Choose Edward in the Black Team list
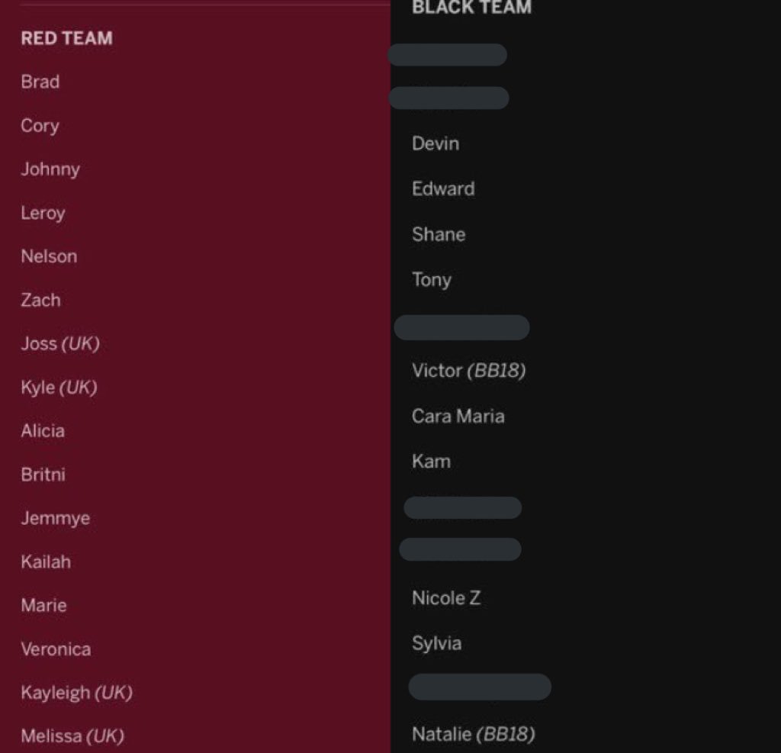The height and width of the screenshot is (753, 781). coord(443,189)
